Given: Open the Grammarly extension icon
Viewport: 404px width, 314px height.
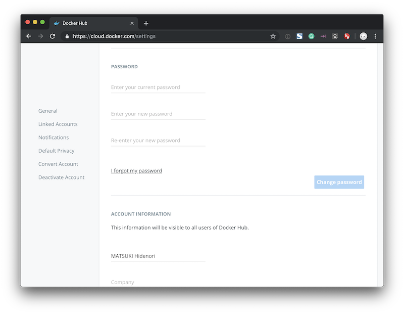Looking at the screenshot, I should [x=312, y=36].
